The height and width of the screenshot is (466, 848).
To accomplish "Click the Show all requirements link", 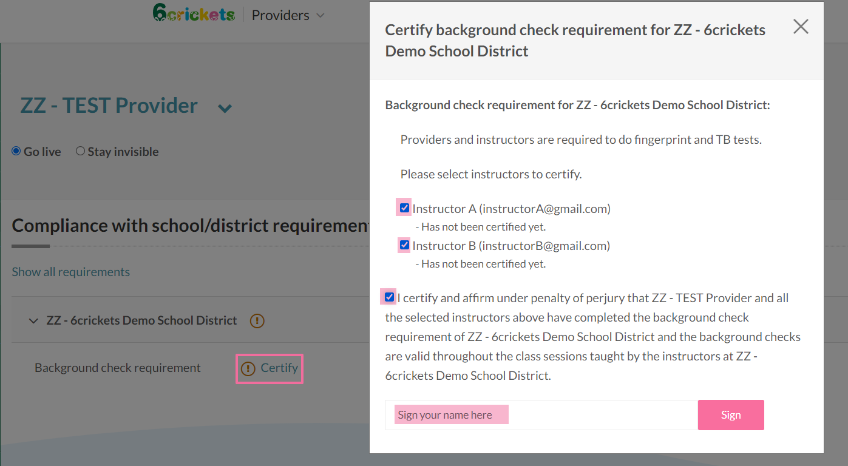I will (70, 272).
